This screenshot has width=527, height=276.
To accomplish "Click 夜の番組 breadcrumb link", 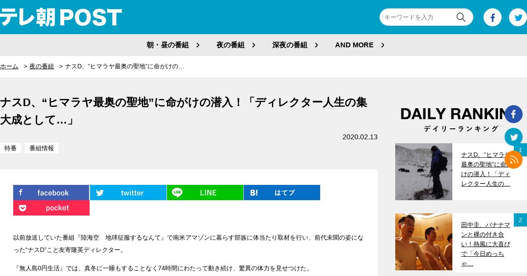I will pyautogui.click(x=42, y=67).
